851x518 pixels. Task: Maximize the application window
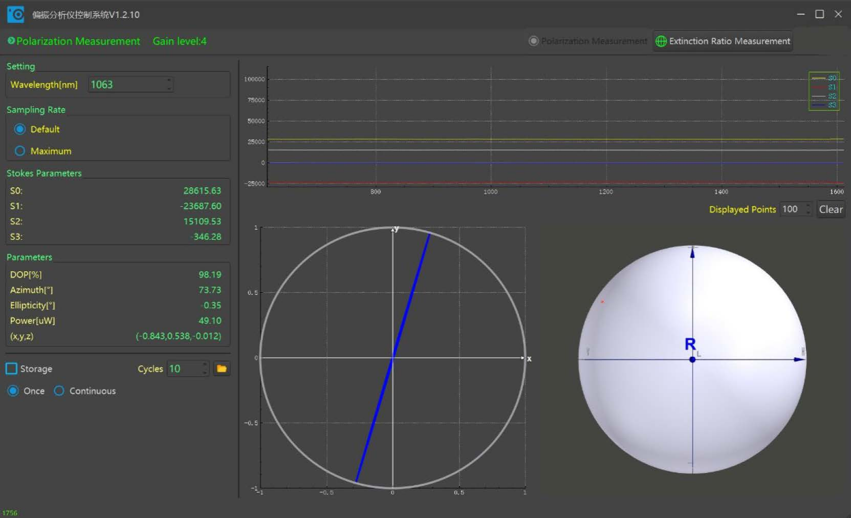coord(819,14)
